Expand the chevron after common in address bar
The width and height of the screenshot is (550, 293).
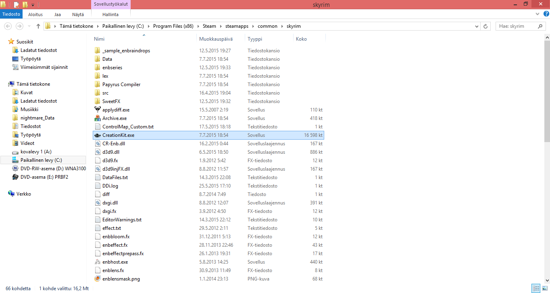point(281,26)
